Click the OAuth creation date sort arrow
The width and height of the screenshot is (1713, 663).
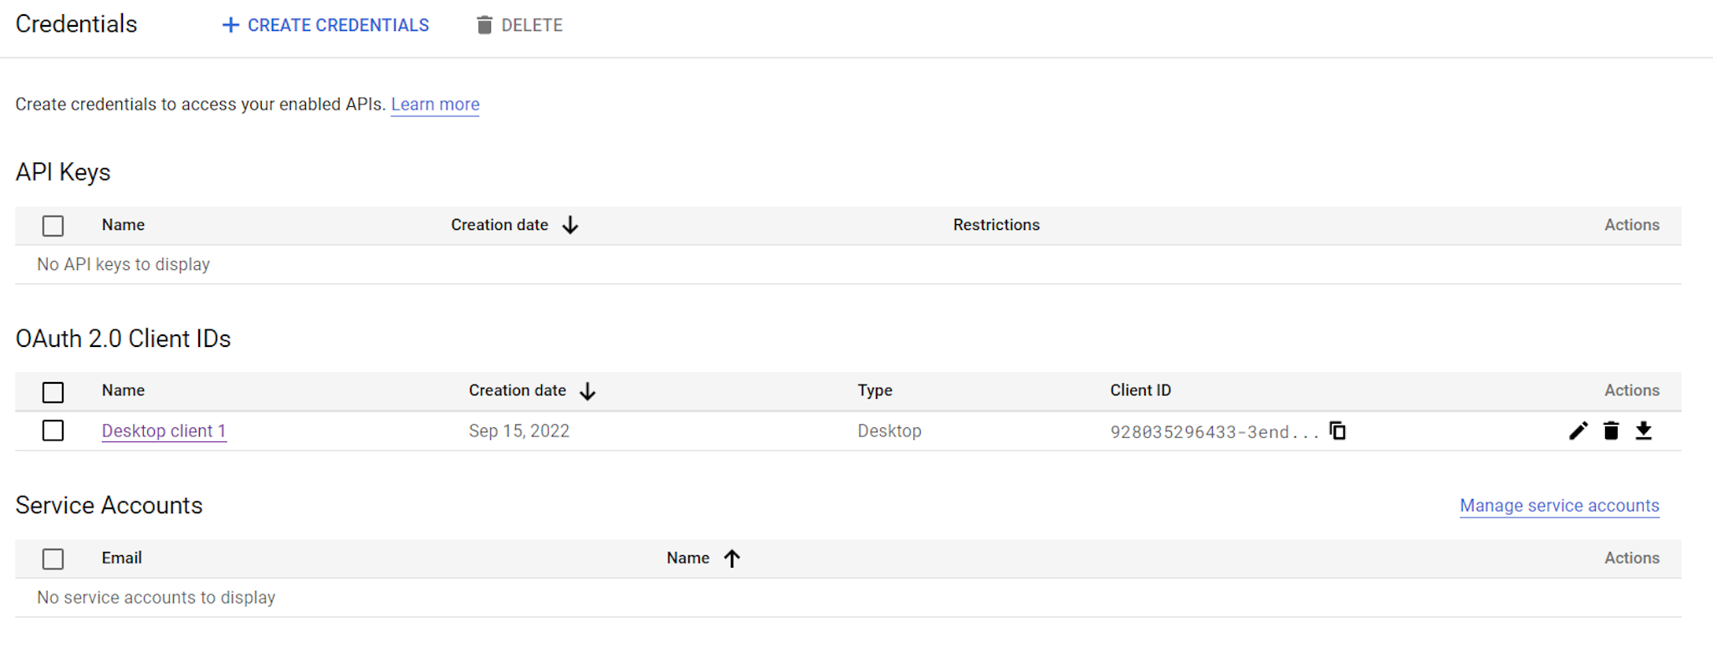(588, 391)
